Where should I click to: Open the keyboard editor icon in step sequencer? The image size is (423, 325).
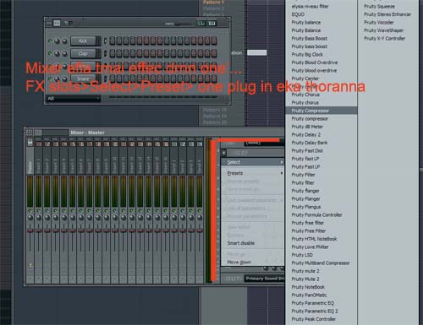coord(212,23)
